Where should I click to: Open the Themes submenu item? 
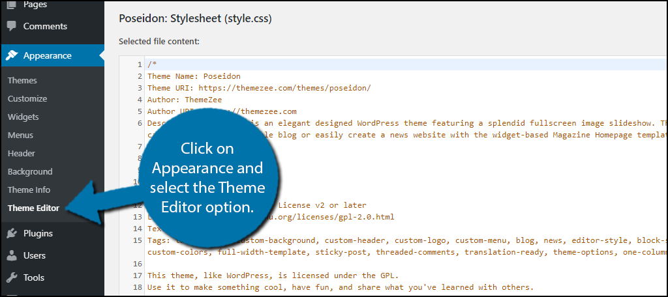[22, 80]
